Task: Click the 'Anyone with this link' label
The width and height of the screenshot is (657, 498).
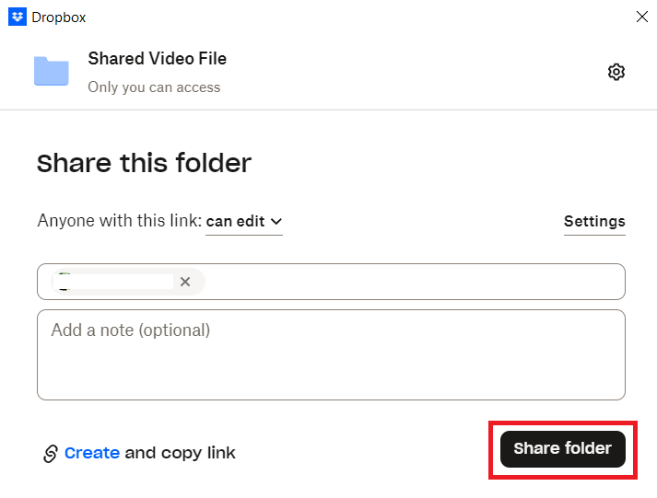Action: (119, 221)
